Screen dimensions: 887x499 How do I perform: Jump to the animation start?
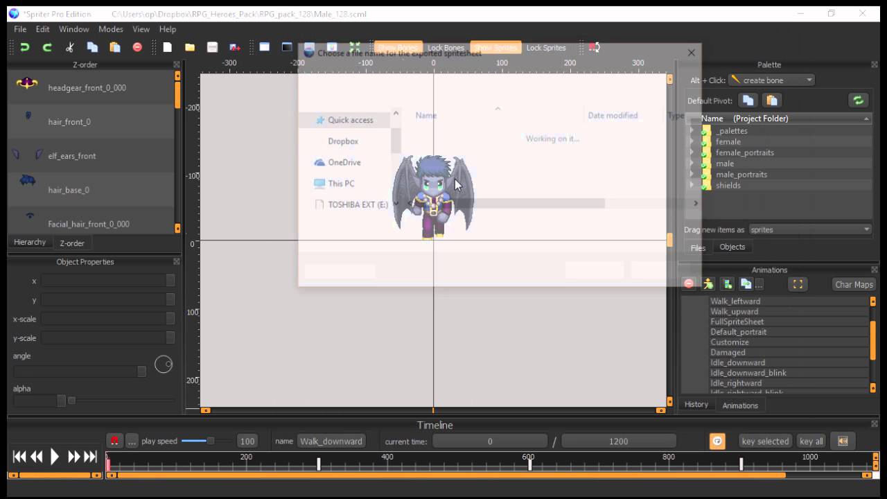[19, 457]
